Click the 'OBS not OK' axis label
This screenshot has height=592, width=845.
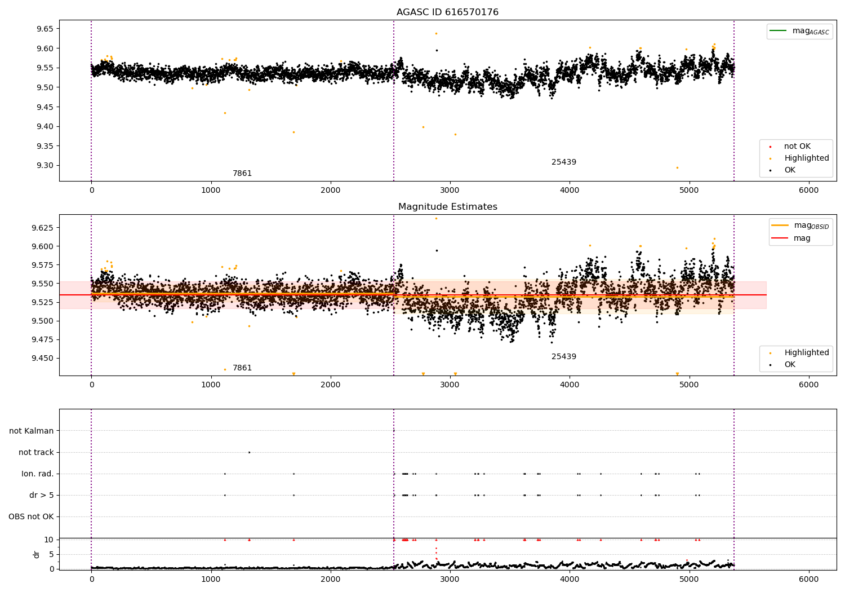pyautogui.click(x=31, y=517)
